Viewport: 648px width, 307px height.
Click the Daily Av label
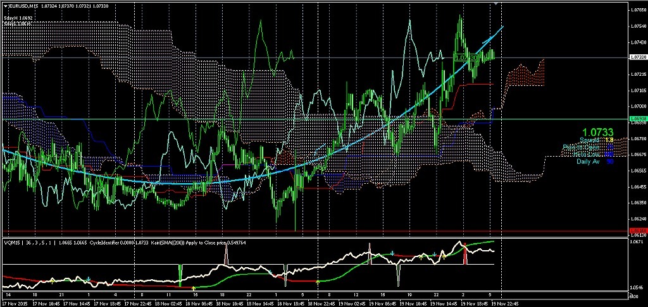point(588,161)
